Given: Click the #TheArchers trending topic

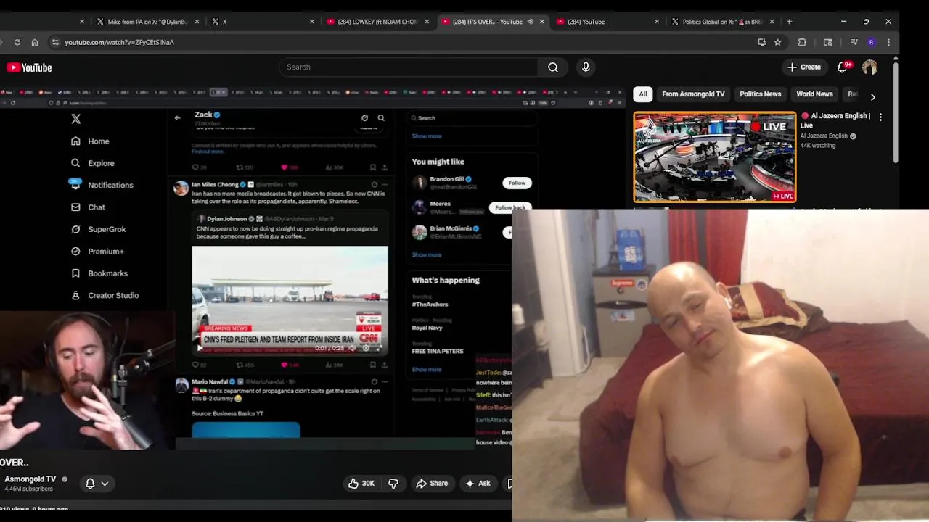Looking at the screenshot, I should point(430,304).
